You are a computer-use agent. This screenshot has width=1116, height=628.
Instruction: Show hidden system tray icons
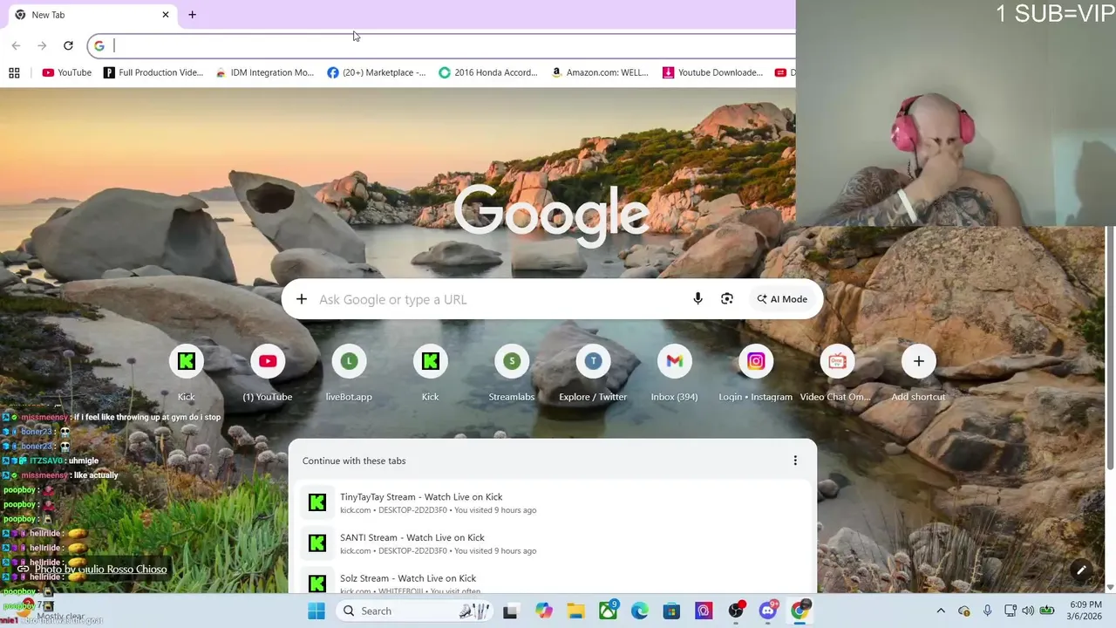[941, 611]
